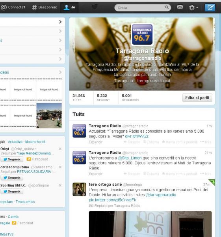The width and height of the screenshot is (221, 237).
Task: Click Canvia trends link
Action: (x=13, y=216)
